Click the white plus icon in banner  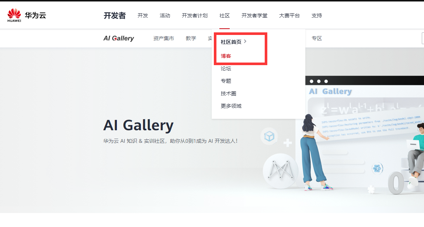pos(288,143)
